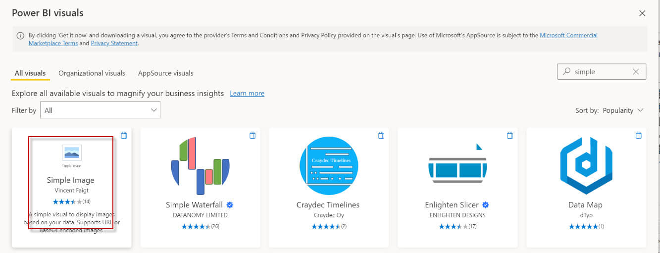Open the Craydec Timelines visual icon
The width and height of the screenshot is (660, 253).
329,165
